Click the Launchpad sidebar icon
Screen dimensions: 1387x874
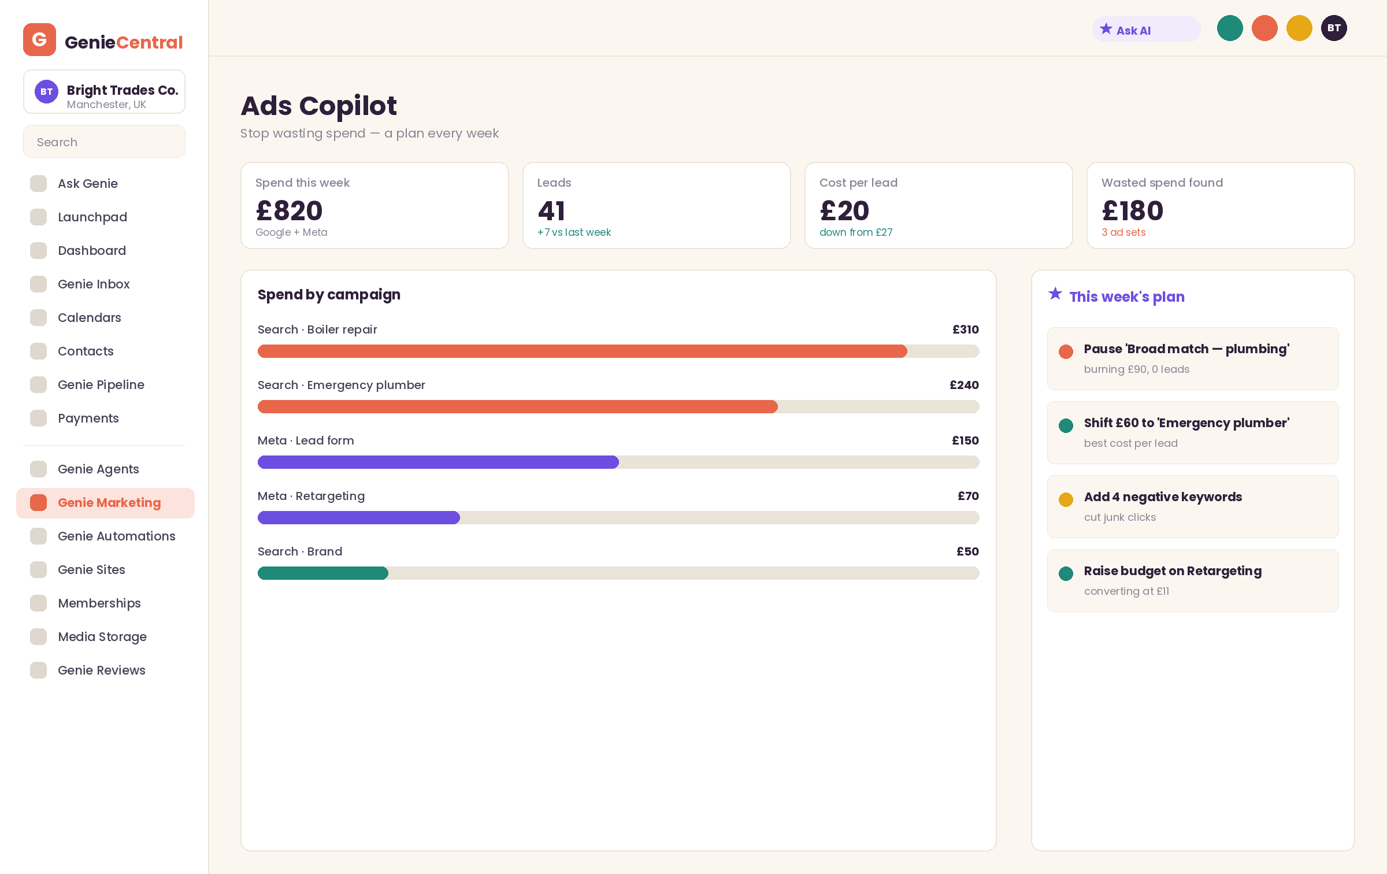click(39, 217)
